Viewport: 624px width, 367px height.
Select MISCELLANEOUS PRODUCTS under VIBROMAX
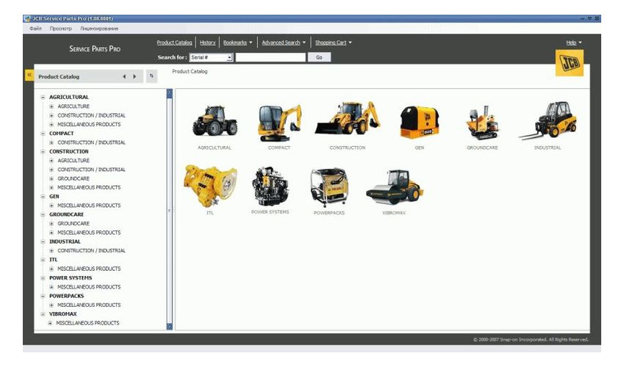(87, 323)
